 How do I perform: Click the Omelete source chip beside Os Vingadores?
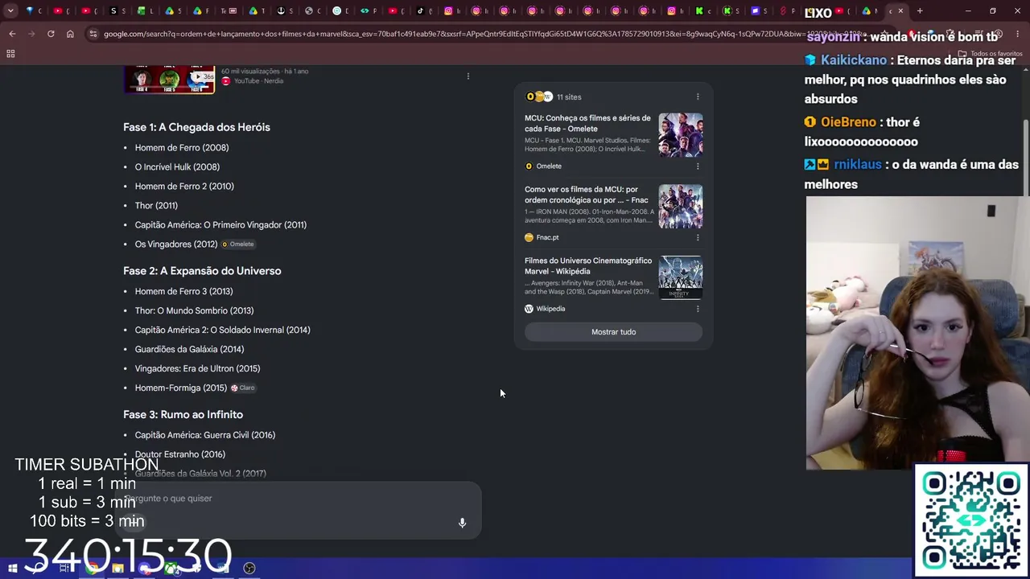click(x=238, y=244)
